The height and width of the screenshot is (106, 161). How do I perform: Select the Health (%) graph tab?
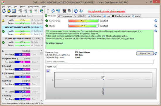click(x=51, y=67)
